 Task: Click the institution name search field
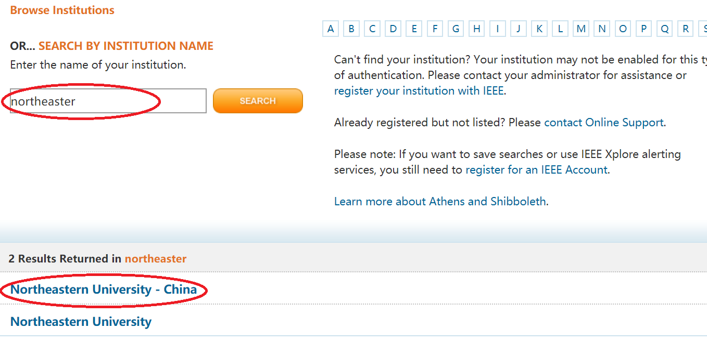tap(108, 101)
